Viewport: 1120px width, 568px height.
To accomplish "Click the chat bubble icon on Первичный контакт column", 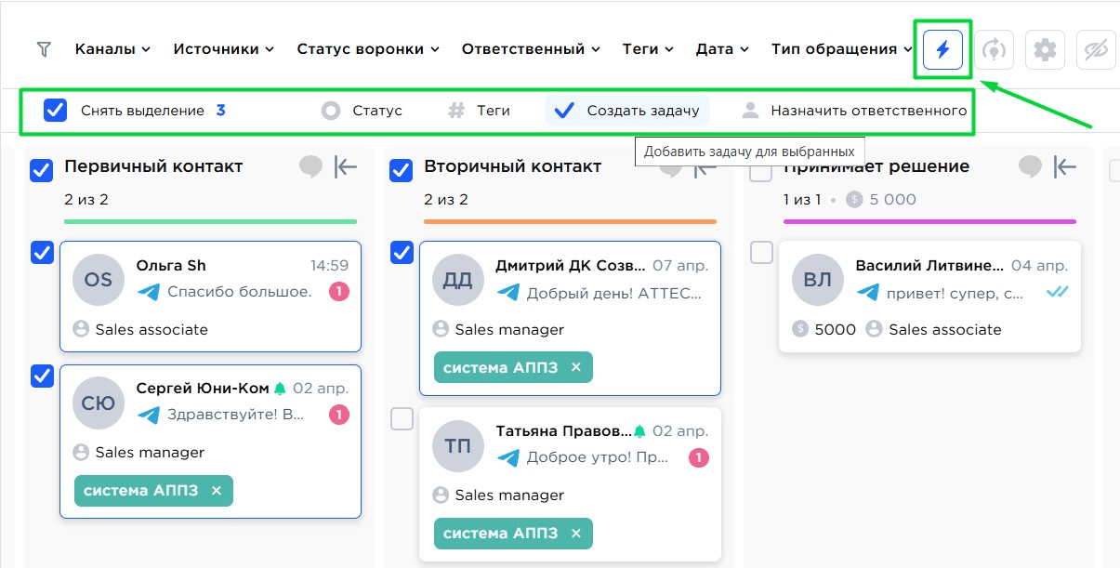I will tap(310, 165).
